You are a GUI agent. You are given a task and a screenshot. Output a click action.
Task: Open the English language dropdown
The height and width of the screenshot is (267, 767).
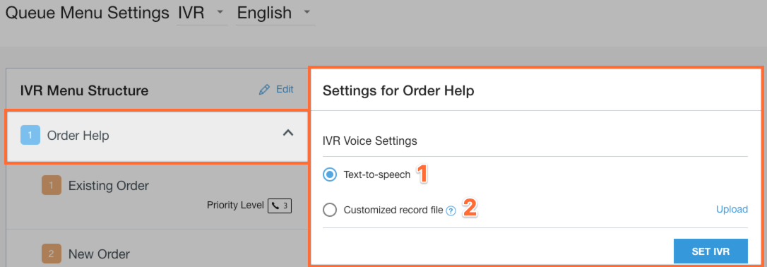point(275,13)
